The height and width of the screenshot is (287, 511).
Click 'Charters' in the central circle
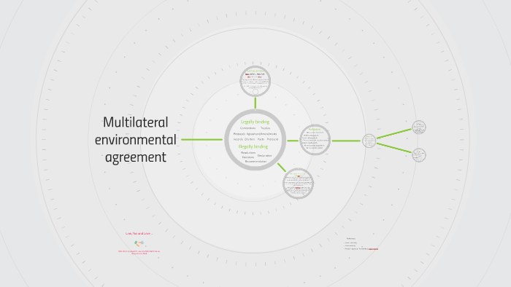[x=250, y=139]
